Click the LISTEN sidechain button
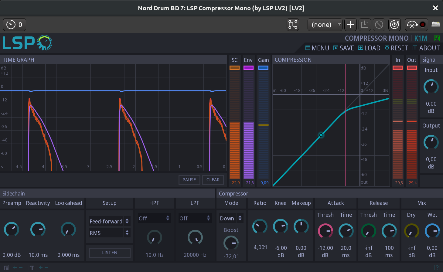443x272 pixels. (110, 253)
